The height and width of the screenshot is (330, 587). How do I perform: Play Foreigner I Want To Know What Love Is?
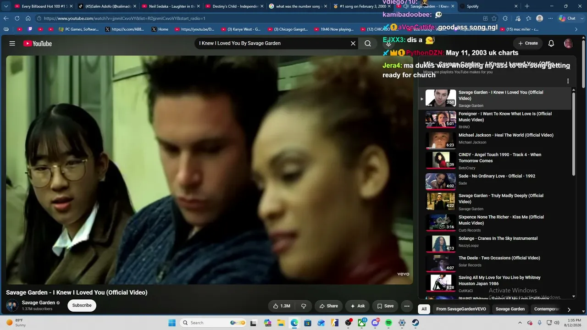[x=495, y=120]
